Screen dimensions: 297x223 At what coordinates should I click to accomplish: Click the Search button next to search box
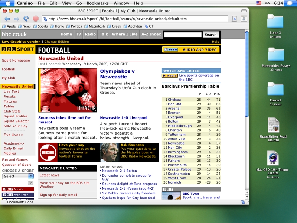(x=210, y=35)
